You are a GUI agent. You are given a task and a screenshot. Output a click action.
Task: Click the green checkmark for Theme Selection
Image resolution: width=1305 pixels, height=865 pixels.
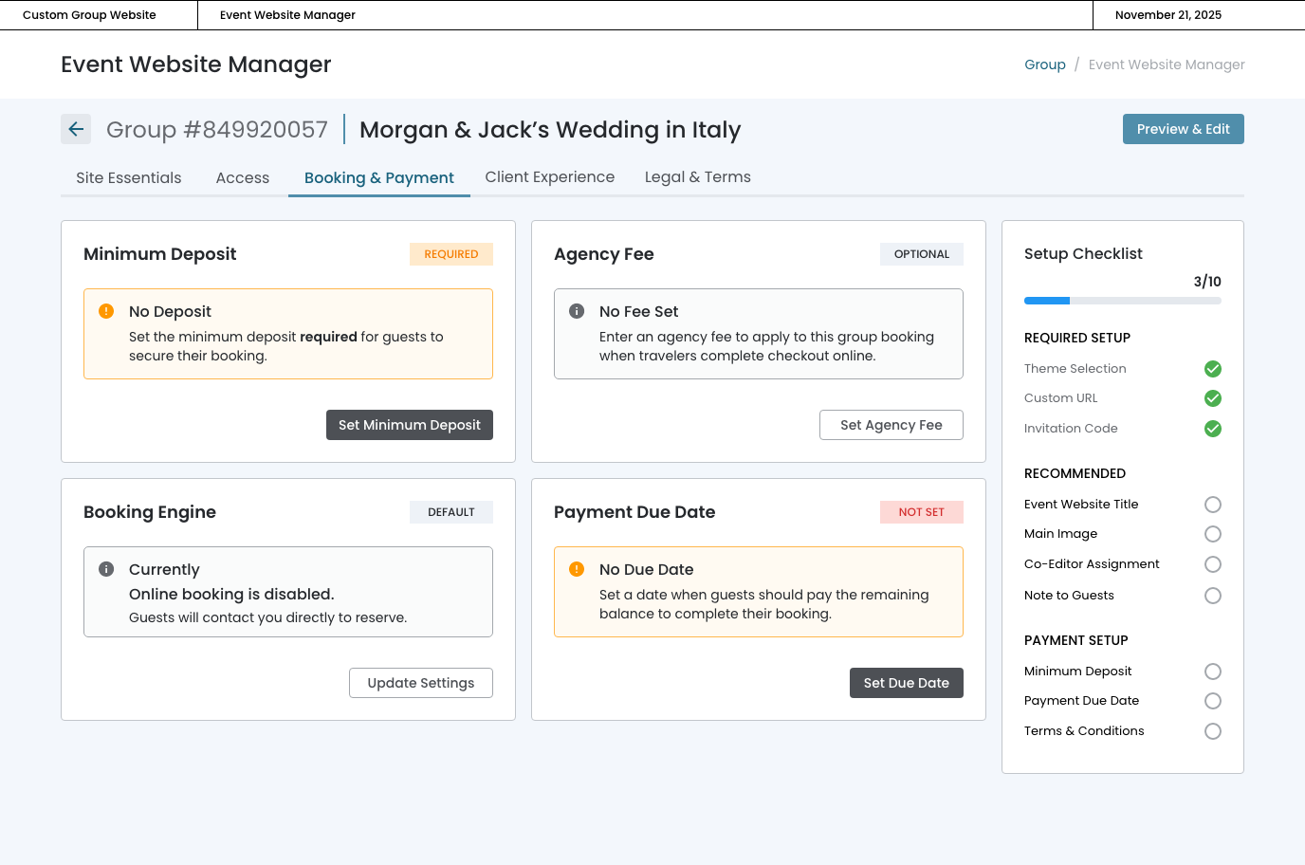(1212, 369)
